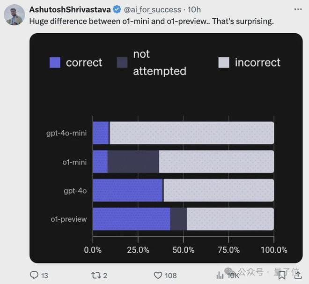Viewport: 309px width, 284px height.
Task: Click the tweet text about o1-mini
Action: pyautogui.click(x=151, y=21)
